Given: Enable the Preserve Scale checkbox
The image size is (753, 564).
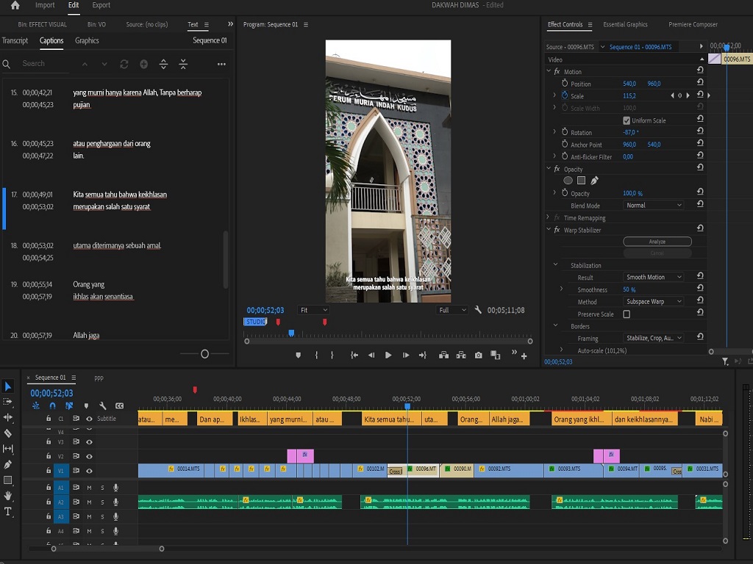Looking at the screenshot, I should (x=627, y=314).
